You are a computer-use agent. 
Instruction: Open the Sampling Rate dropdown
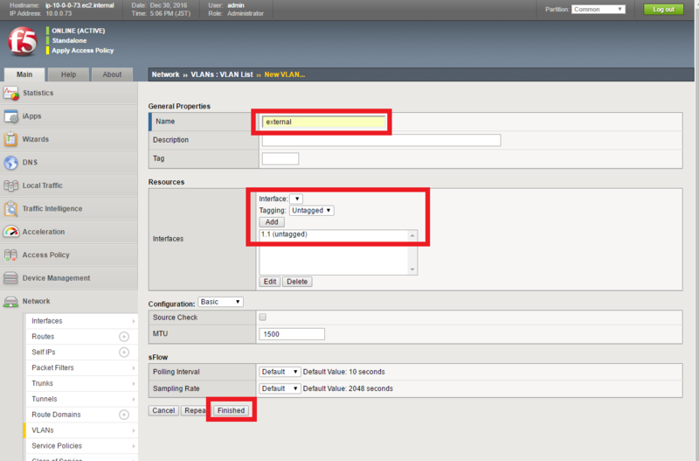280,388
